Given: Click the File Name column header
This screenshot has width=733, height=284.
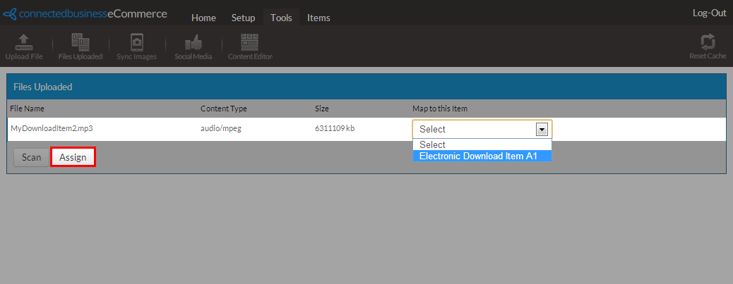Looking at the screenshot, I should click(27, 109).
